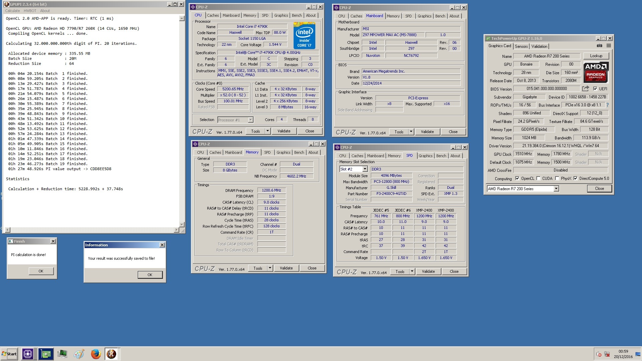Launch Firefox from the taskbar
This screenshot has height=361, width=642.
click(x=96, y=354)
